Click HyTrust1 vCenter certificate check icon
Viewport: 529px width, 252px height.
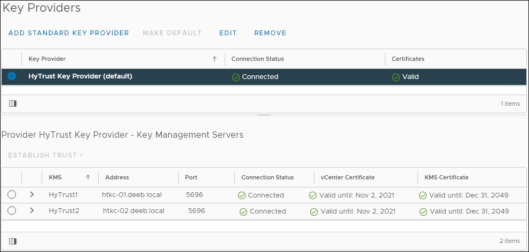pos(313,195)
